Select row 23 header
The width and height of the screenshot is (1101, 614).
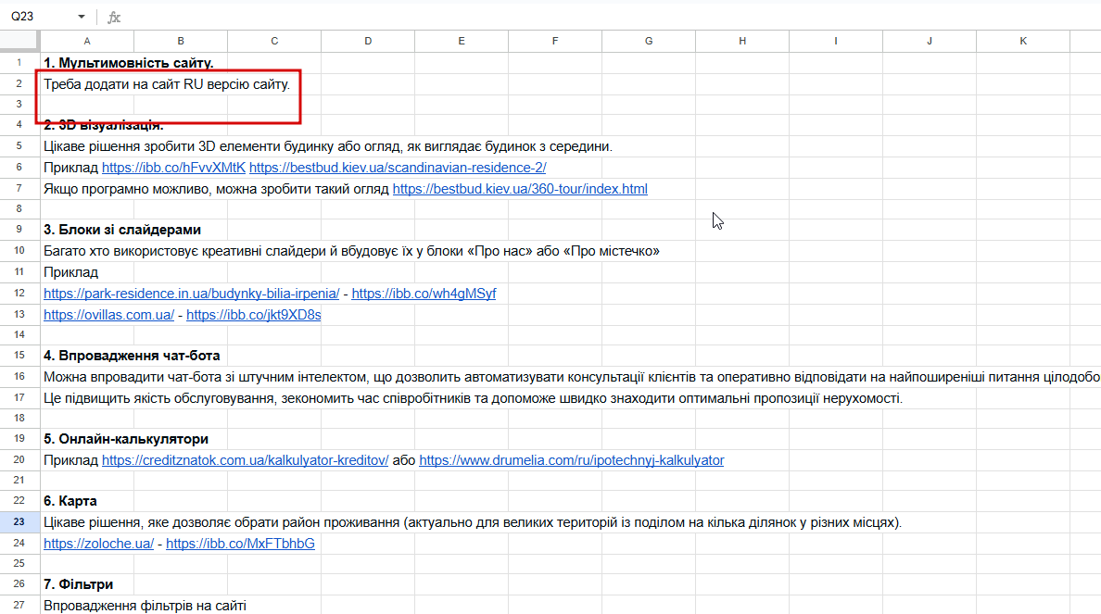(19, 522)
